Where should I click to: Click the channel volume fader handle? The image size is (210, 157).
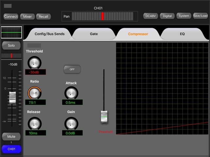pyautogui.click(x=12, y=98)
